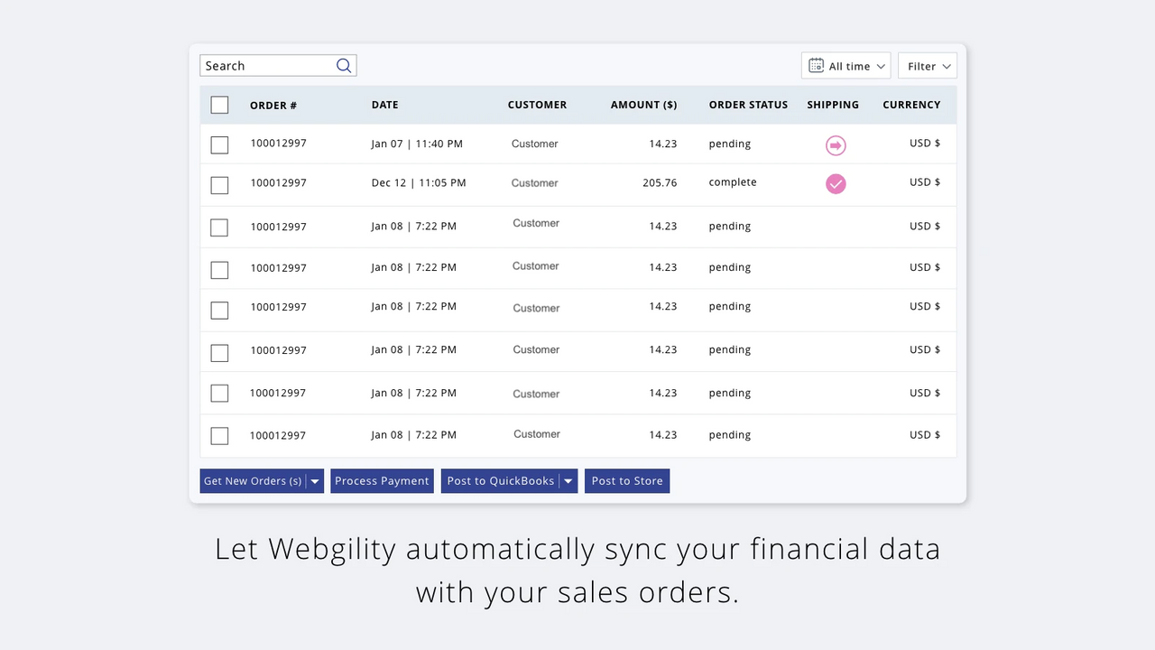Click the Process Payment button
Viewport: 1155px width, 650px height.
382,480
